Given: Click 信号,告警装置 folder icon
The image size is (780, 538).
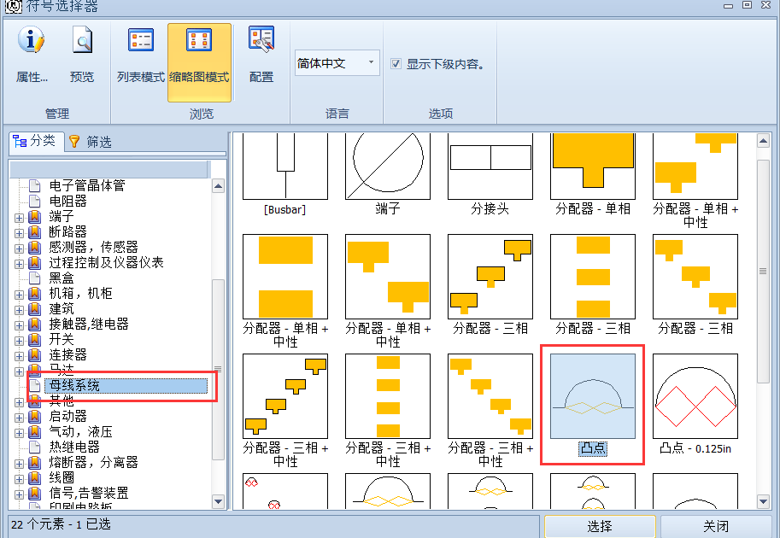Looking at the screenshot, I should coord(34,494).
